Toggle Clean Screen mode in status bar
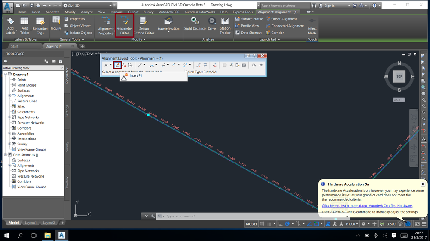Viewport: 430px width, 241px height. [x=417, y=224]
